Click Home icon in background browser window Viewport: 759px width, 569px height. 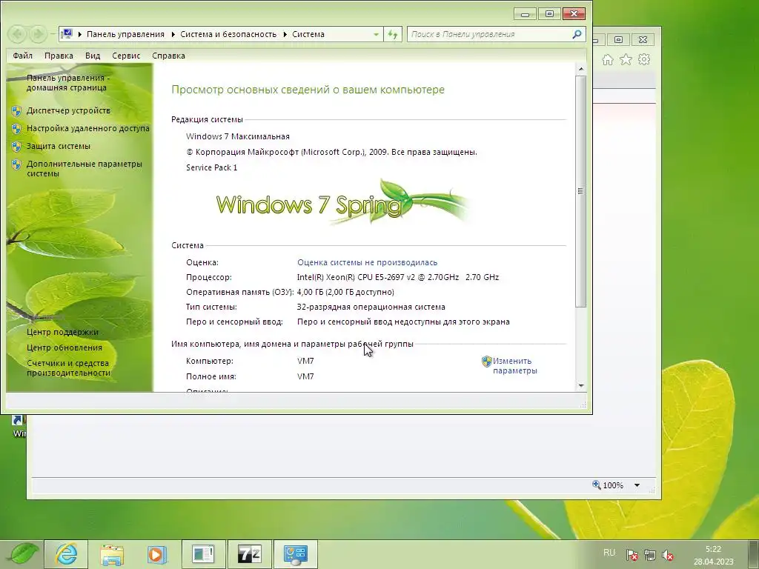(608, 59)
